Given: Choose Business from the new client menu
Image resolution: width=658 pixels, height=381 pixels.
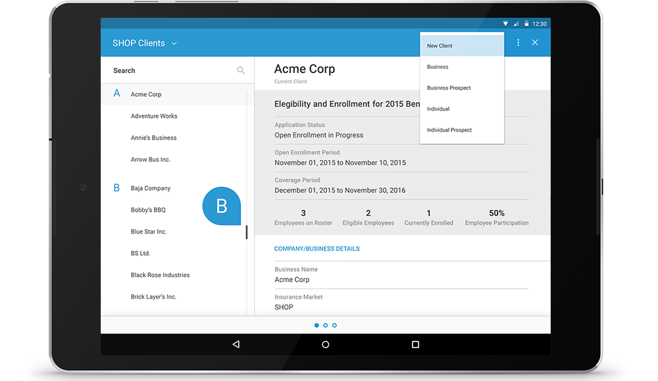Looking at the screenshot, I should [462, 66].
